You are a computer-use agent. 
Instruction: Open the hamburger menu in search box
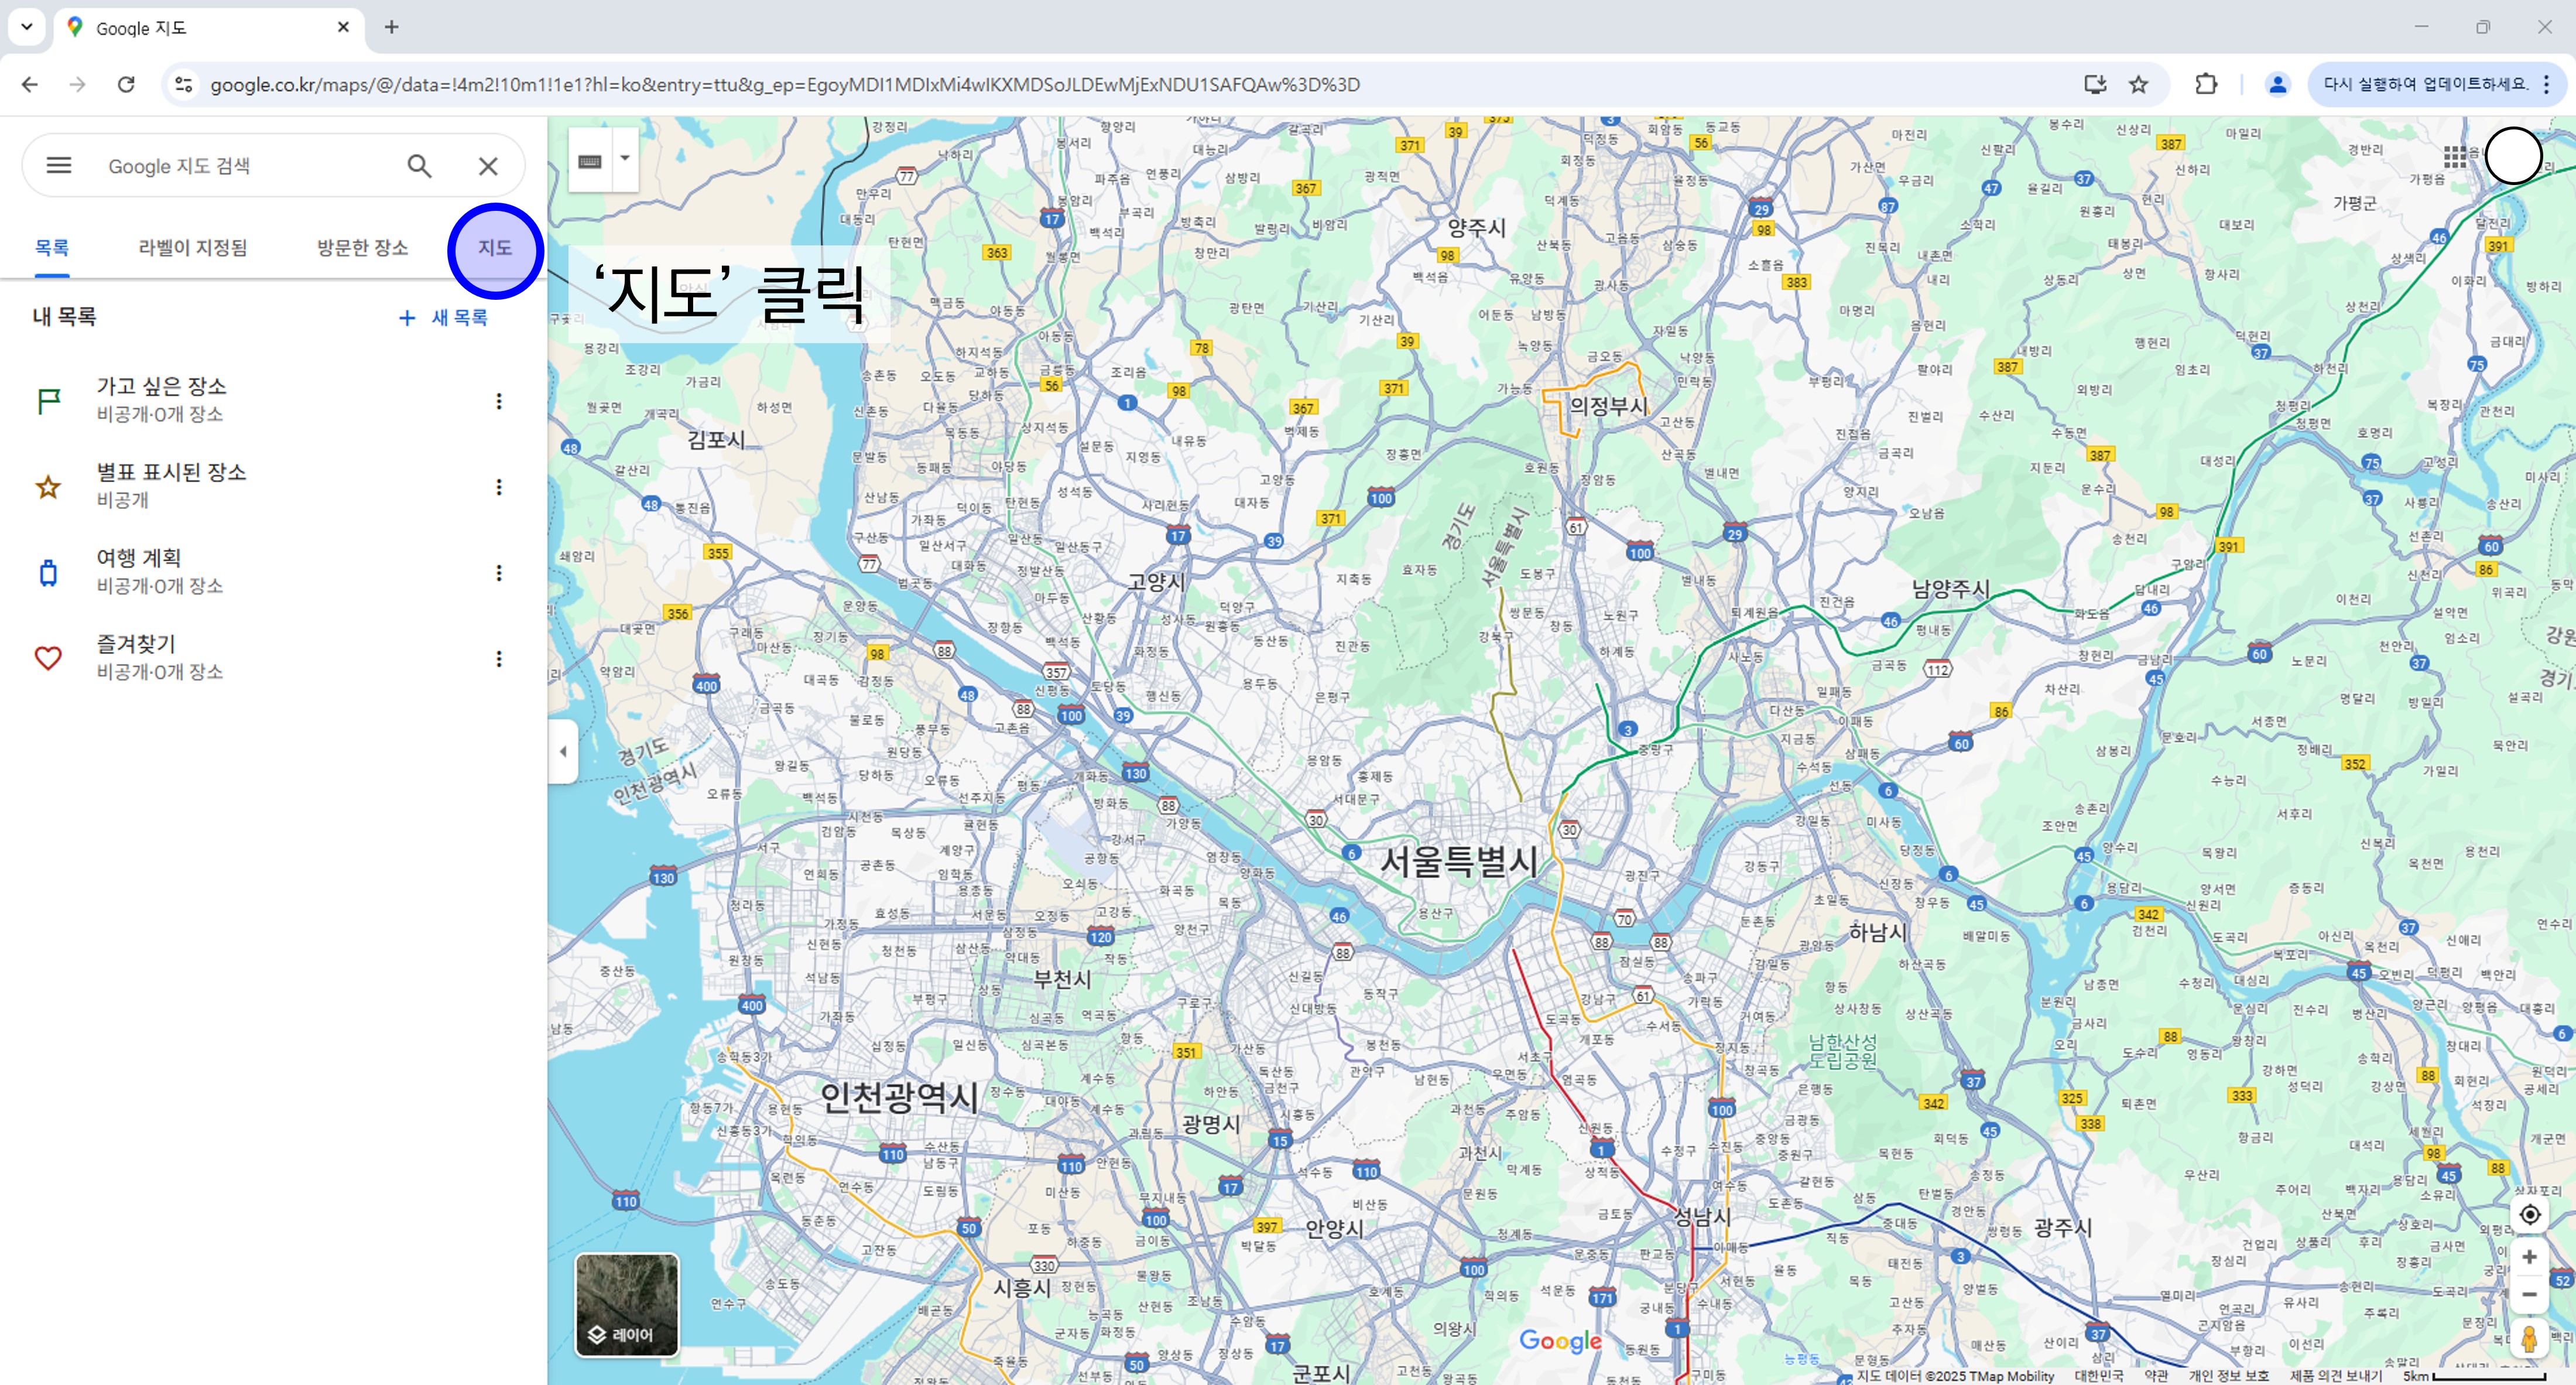point(59,165)
